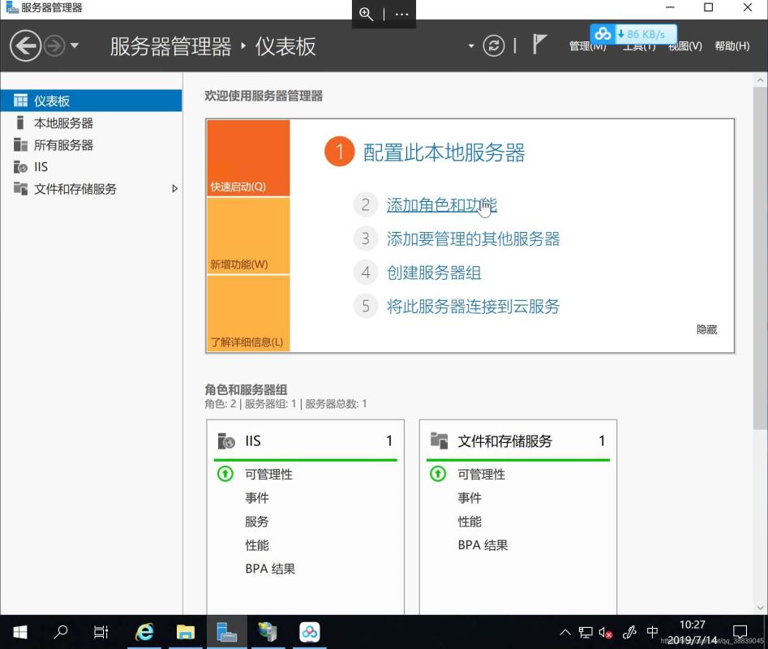Open taskbar search magnifier icon
This screenshot has height=649, width=768.
61,632
